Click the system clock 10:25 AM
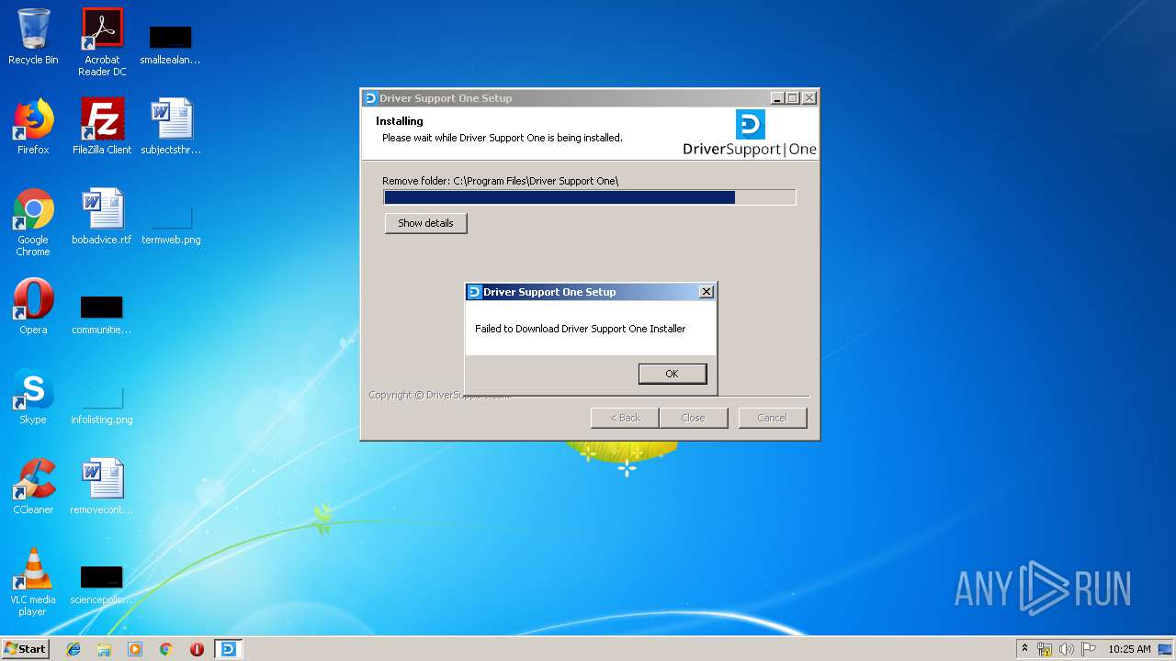The width and height of the screenshot is (1176, 661). [1129, 649]
